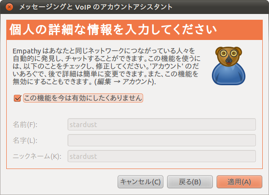Click the 名前(F) input field
269x195 pixels.
(x=162, y=124)
